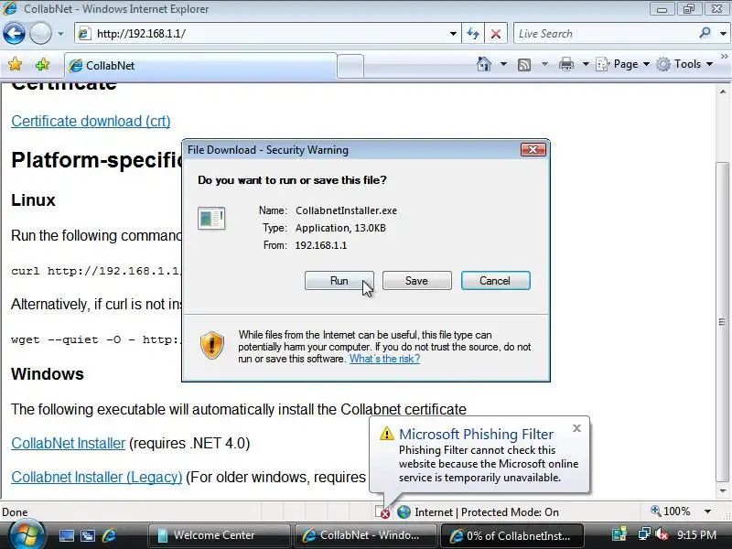Click Run in the download dialog

point(339,281)
